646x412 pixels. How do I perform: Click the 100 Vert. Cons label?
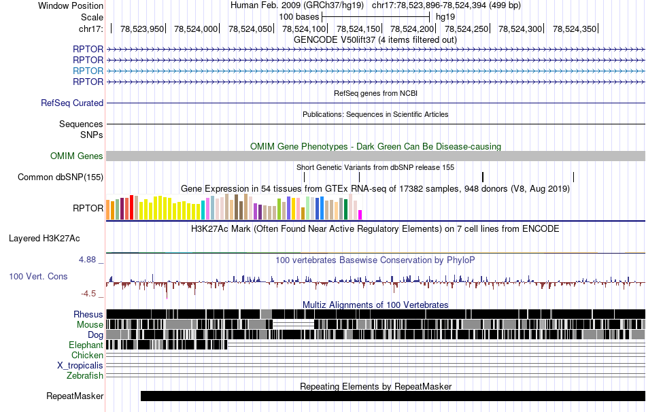(x=38, y=277)
